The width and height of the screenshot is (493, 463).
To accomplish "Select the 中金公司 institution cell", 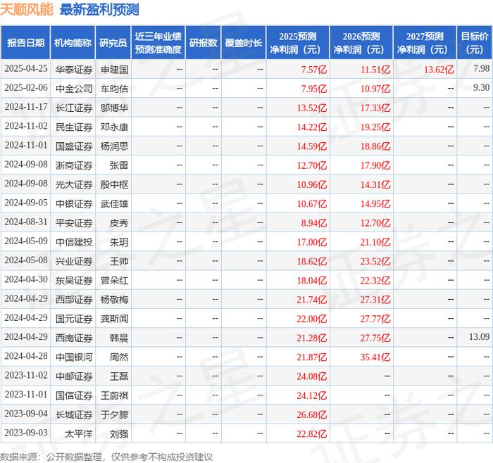I will coord(74,89).
